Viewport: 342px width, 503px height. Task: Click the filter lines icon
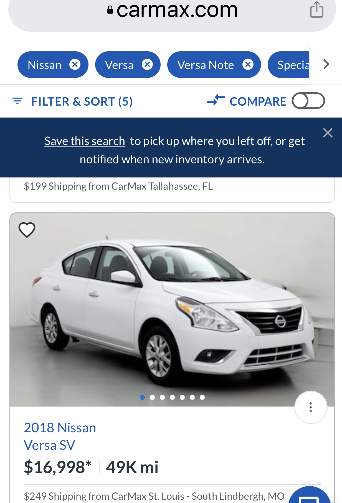click(17, 101)
